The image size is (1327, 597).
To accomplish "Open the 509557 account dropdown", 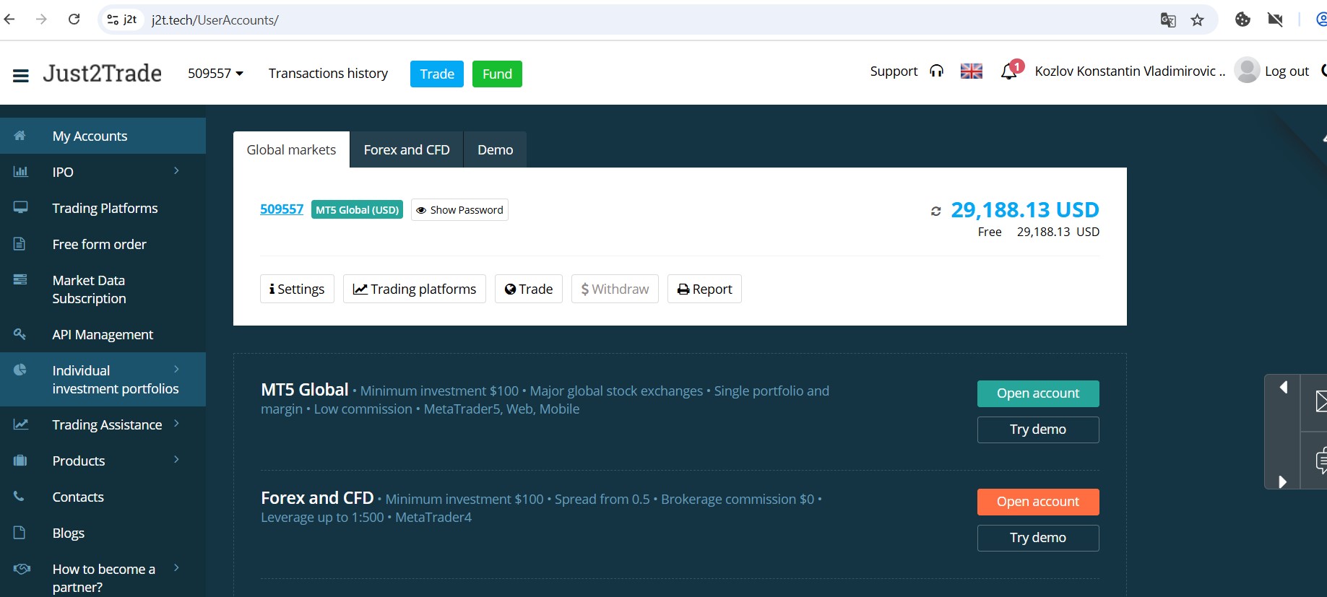I will (x=215, y=74).
